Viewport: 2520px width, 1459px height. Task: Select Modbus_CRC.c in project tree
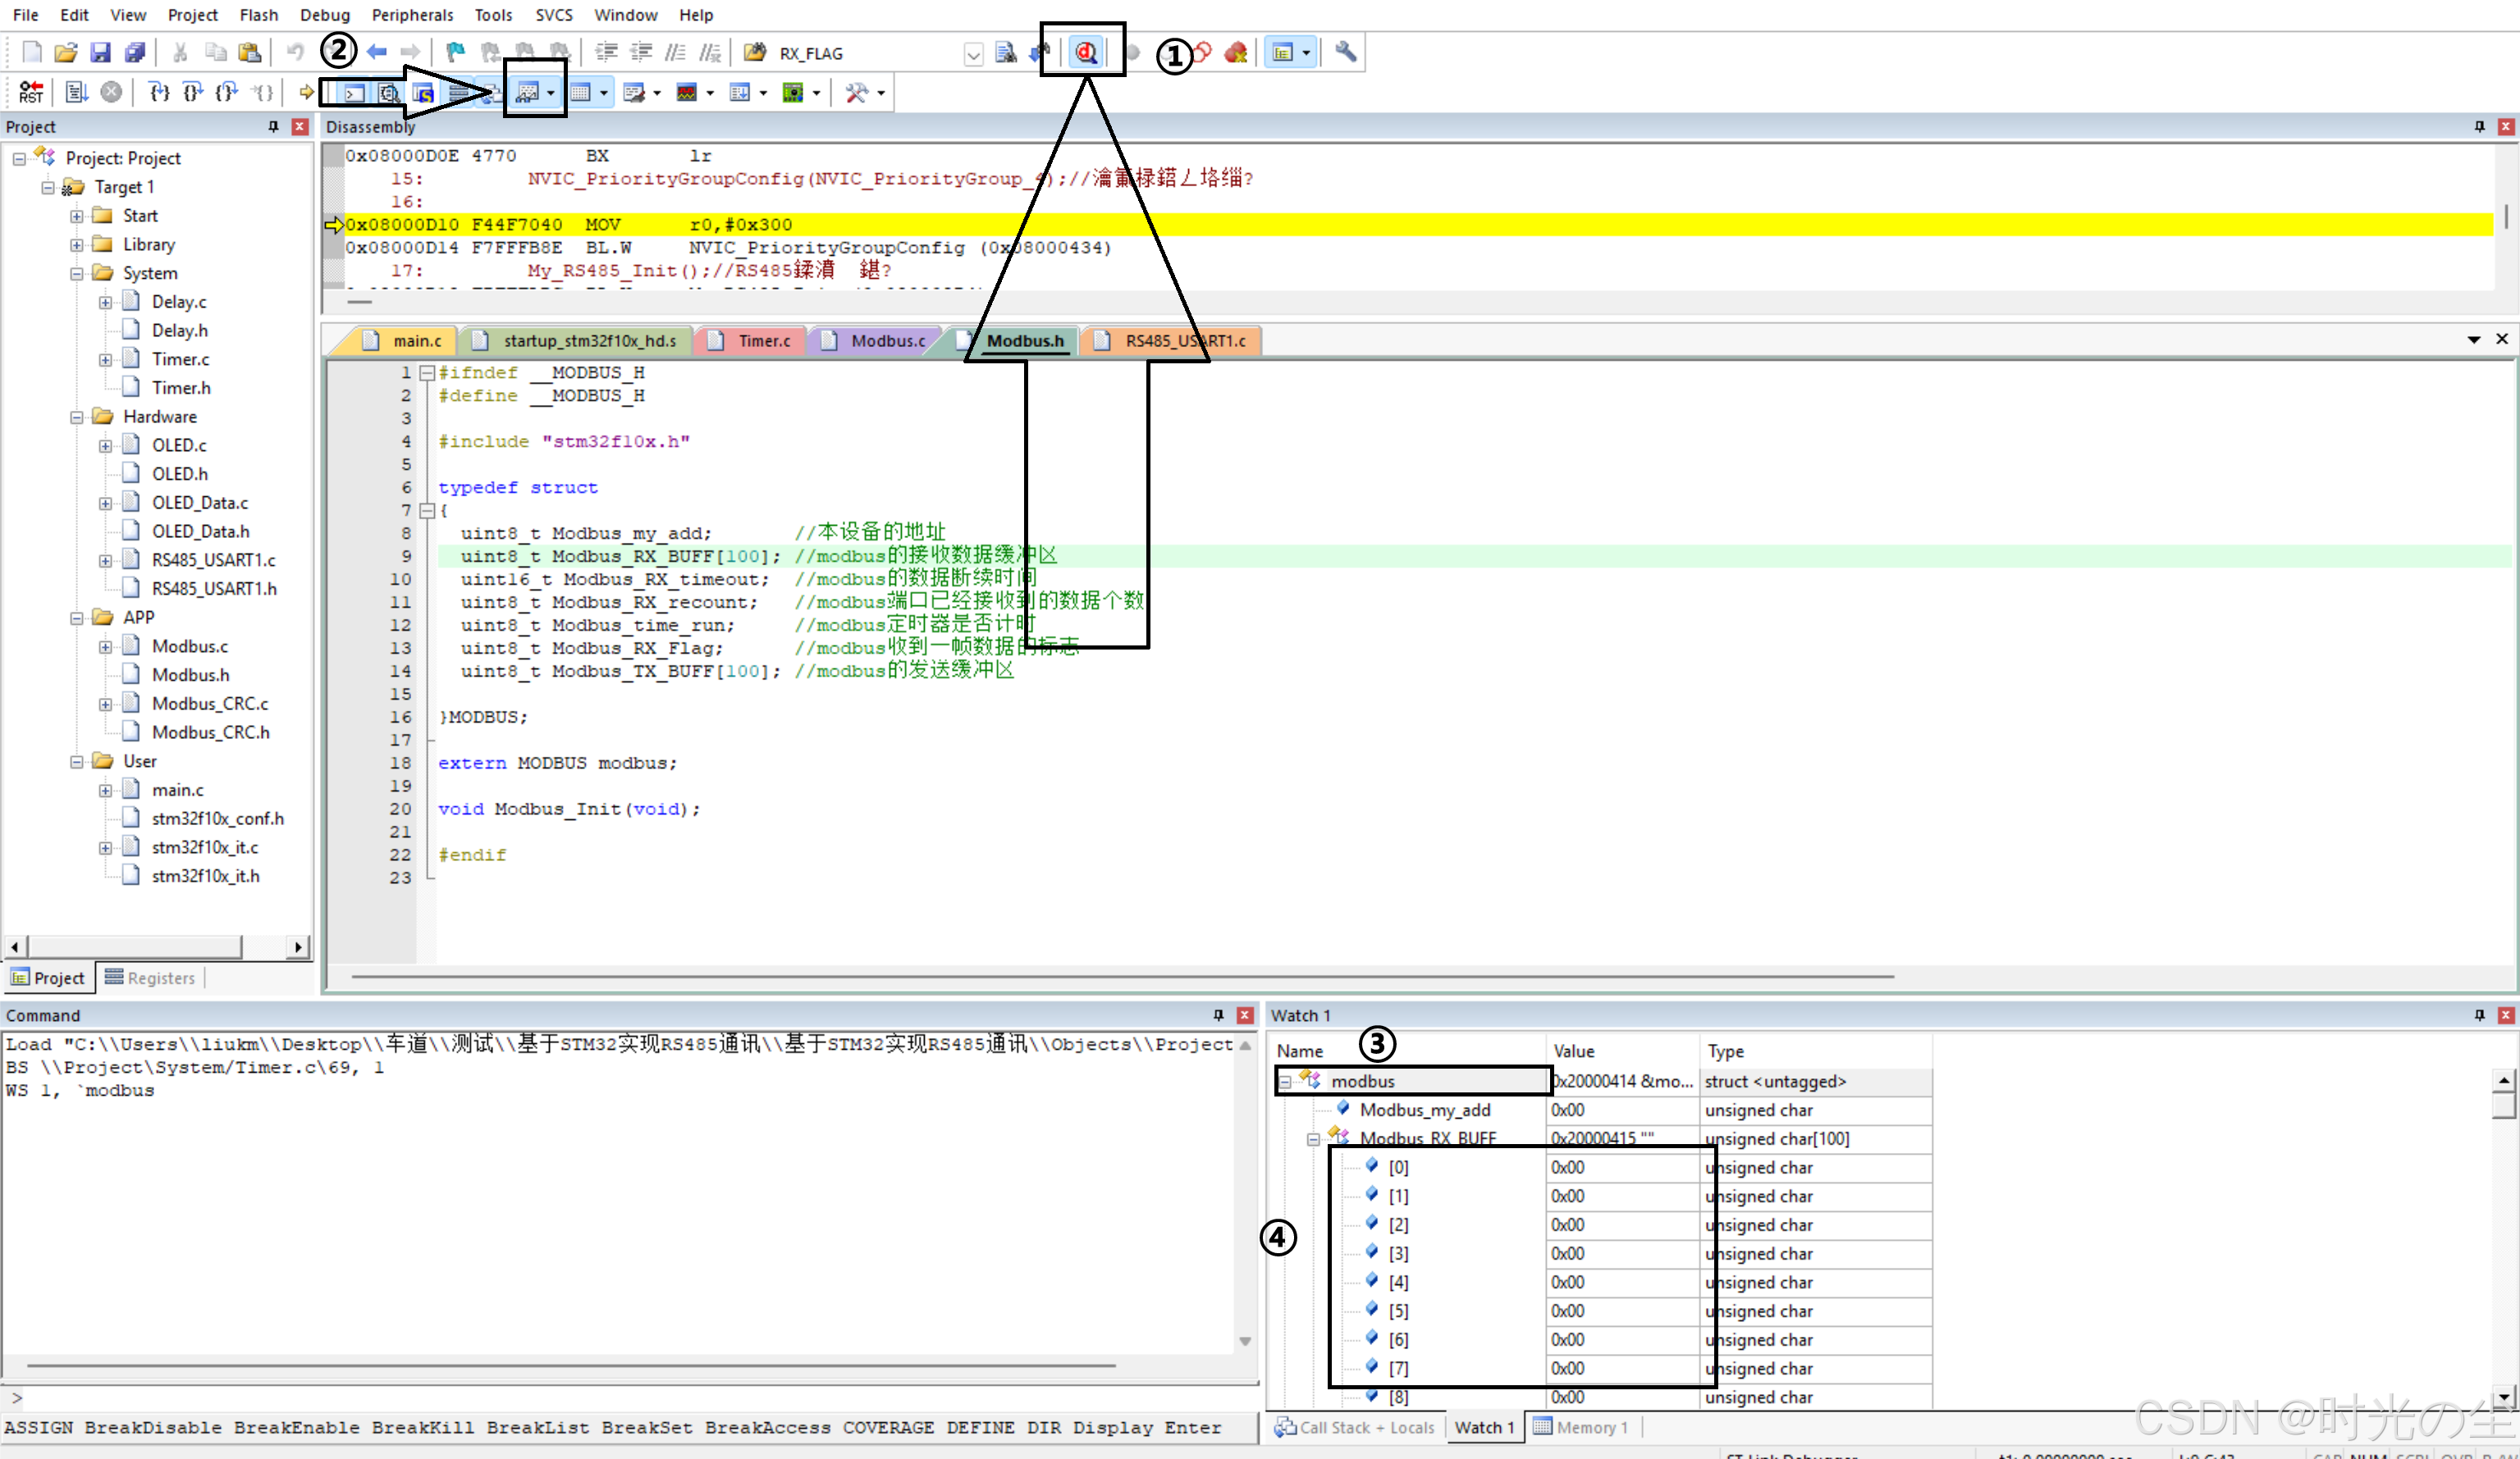click(210, 704)
